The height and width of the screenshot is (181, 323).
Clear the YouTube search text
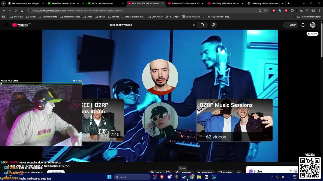pyautogui.click(x=194, y=25)
